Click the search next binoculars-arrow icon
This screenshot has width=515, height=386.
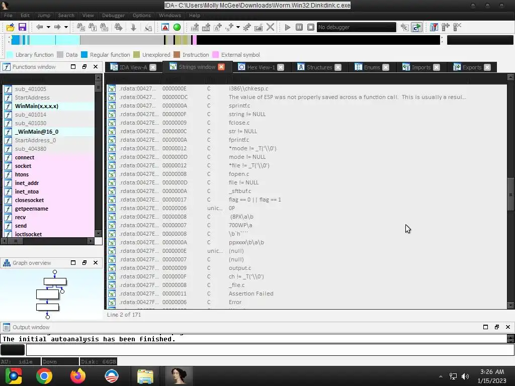119,27
